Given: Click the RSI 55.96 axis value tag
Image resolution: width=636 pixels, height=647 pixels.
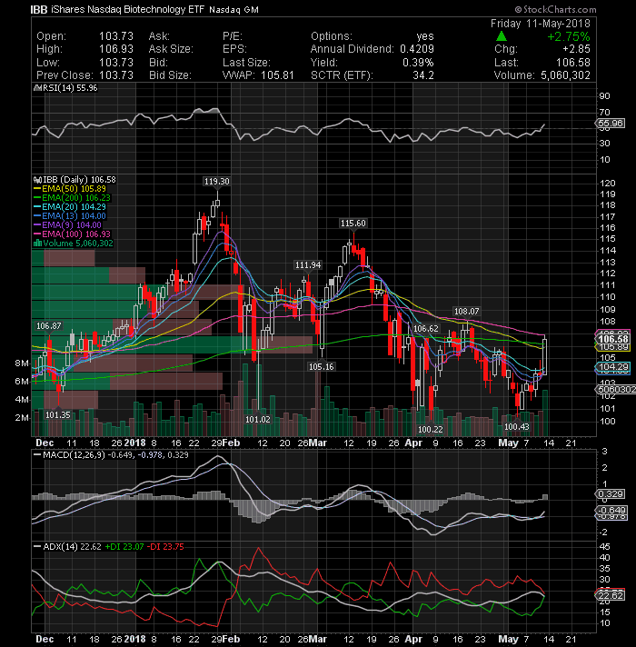Looking at the screenshot, I should click(610, 124).
